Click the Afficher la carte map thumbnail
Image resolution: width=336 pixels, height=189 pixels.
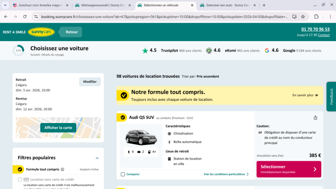[x=58, y=128]
